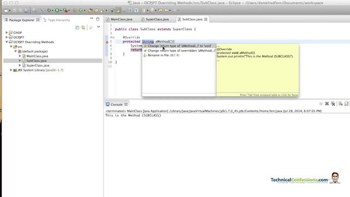
Task: Run the program with green play icon
Action: [x=57, y=10]
